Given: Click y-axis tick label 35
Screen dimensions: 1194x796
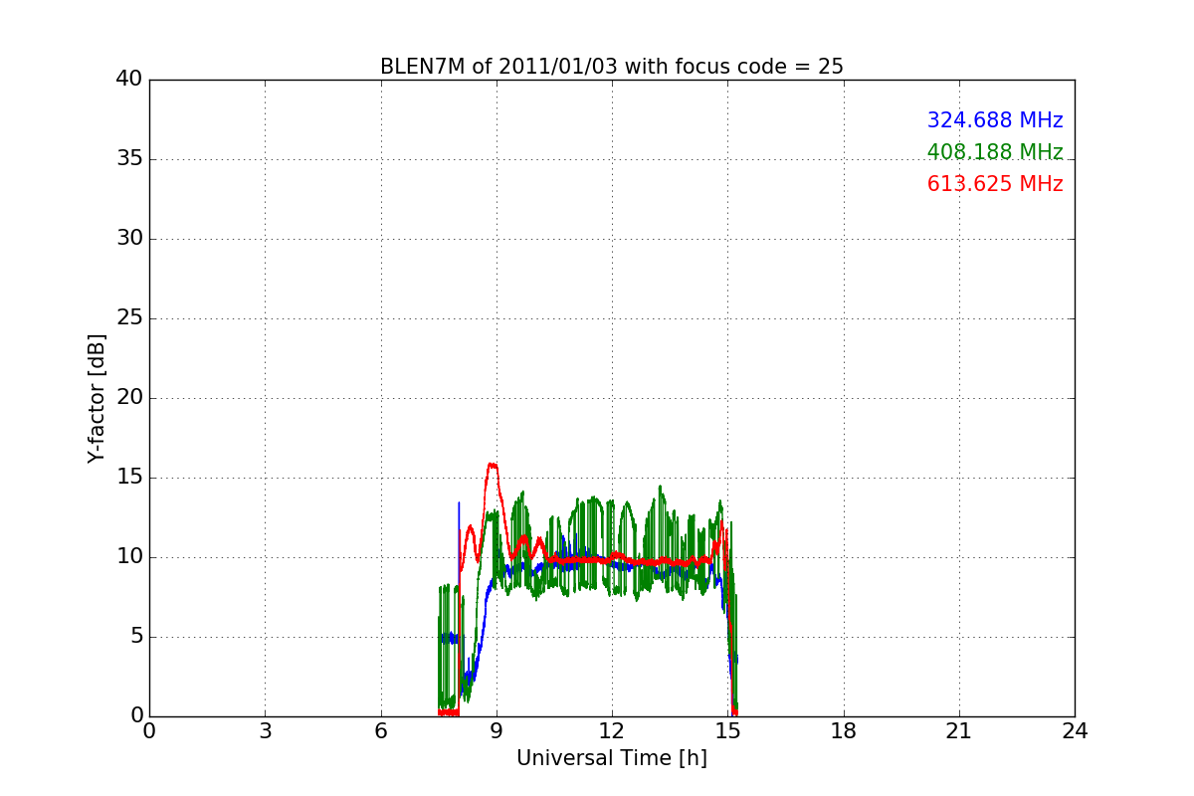Looking at the screenshot, I should (129, 159).
